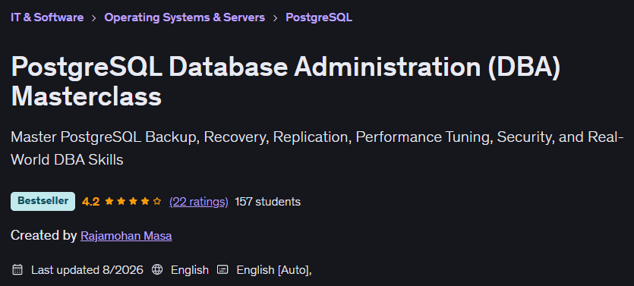Click the calendar icon beside Last updated
Viewport: 634px width, 286px height.
coord(17,269)
